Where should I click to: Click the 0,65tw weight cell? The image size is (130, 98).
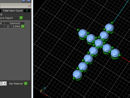click(x=17, y=26)
